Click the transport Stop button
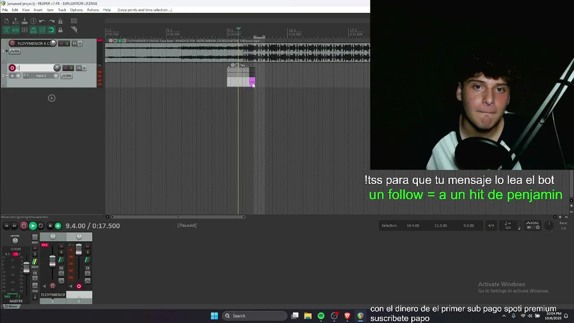Screen dimensions: 574x323 coord(50,226)
